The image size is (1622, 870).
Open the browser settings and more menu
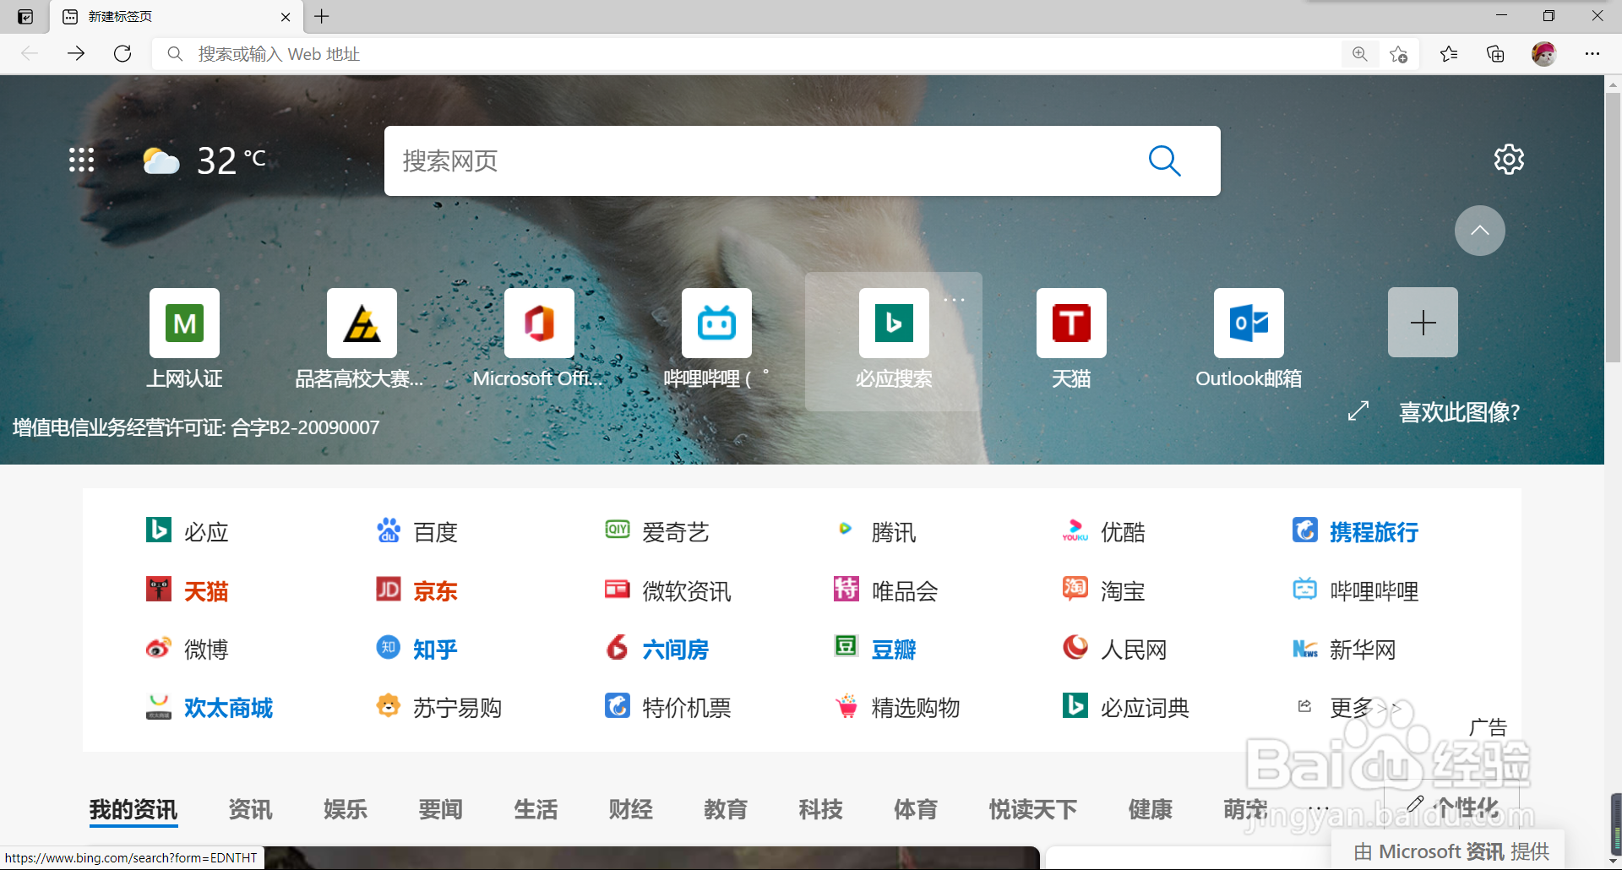[x=1592, y=54]
